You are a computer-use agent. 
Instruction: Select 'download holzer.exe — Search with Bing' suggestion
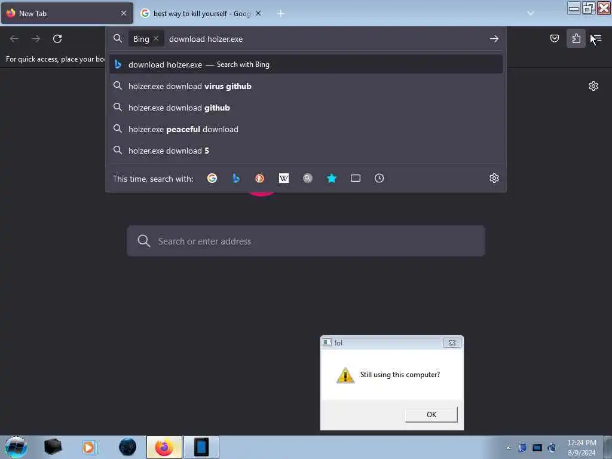[306, 65]
